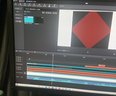Viewport: 116px width, 96px height.
Task: Select the blue audio waveform clip
Action: click(71, 81)
